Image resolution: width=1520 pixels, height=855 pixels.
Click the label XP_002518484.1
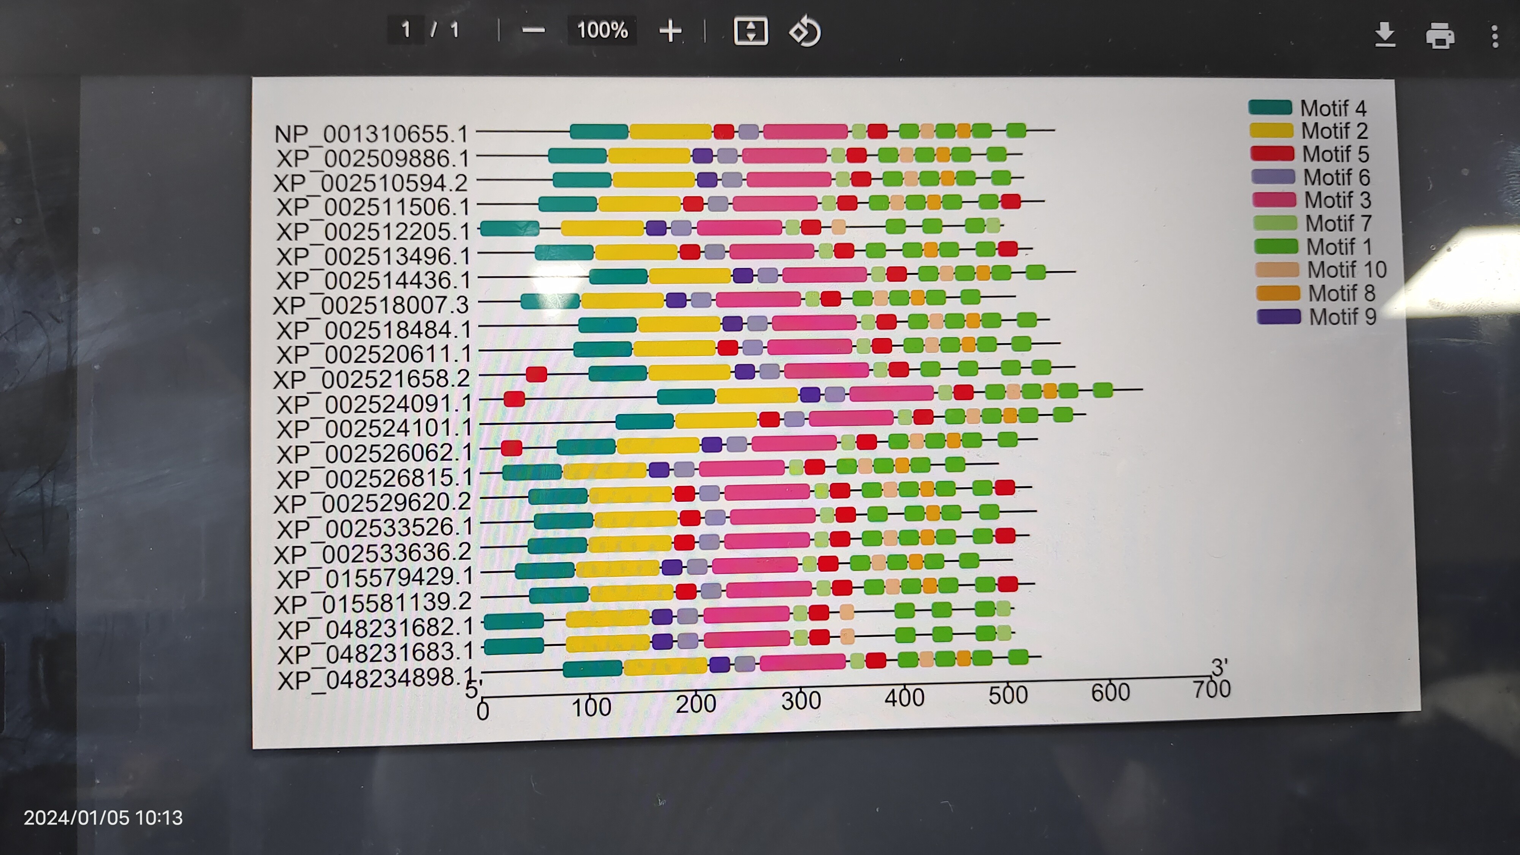point(374,330)
